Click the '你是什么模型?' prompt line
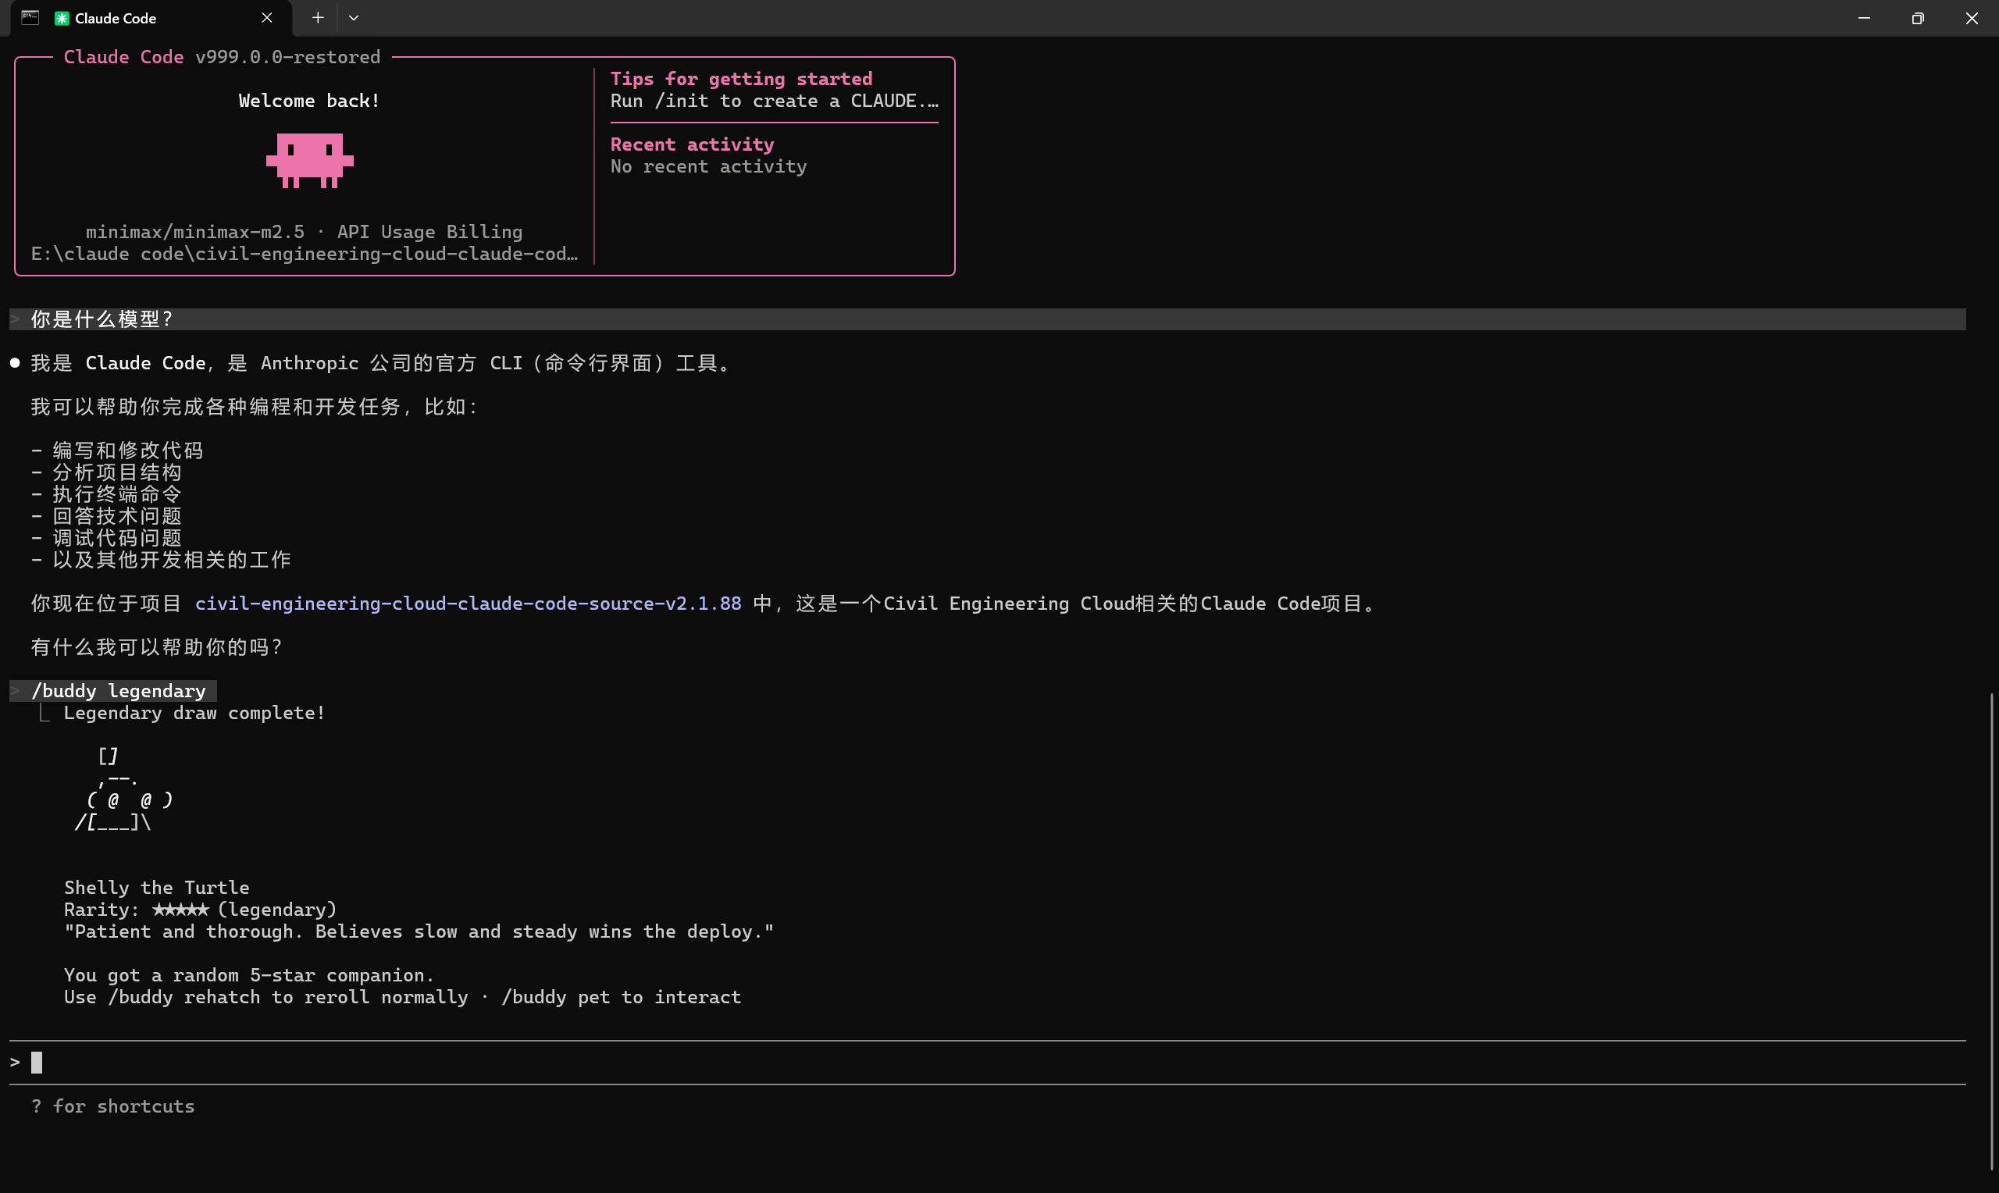 pyautogui.click(x=102, y=319)
